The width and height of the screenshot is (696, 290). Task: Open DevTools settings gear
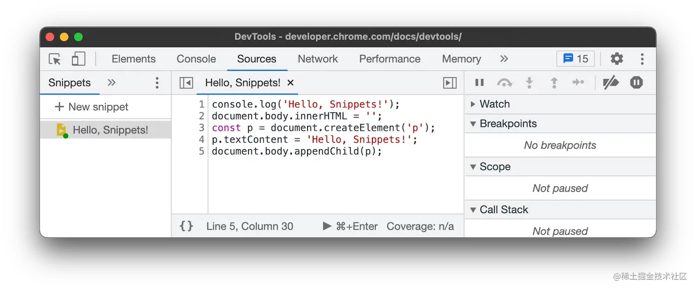pyautogui.click(x=616, y=59)
